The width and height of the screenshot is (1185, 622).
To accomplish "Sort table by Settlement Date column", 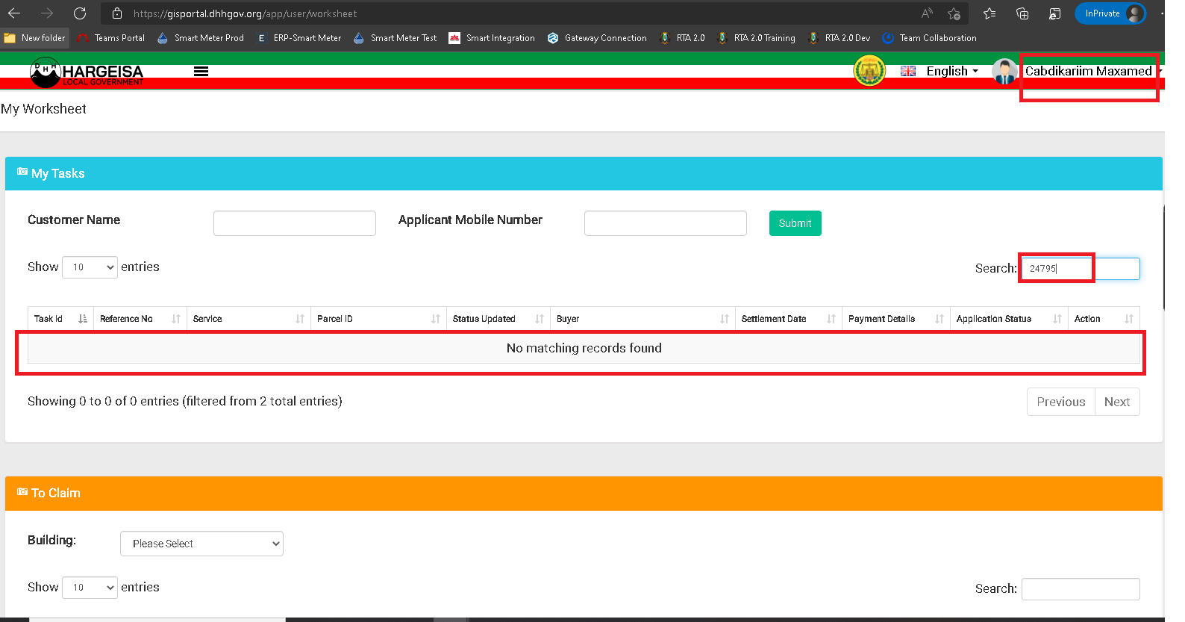I will pyautogui.click(x=789, y=319).
